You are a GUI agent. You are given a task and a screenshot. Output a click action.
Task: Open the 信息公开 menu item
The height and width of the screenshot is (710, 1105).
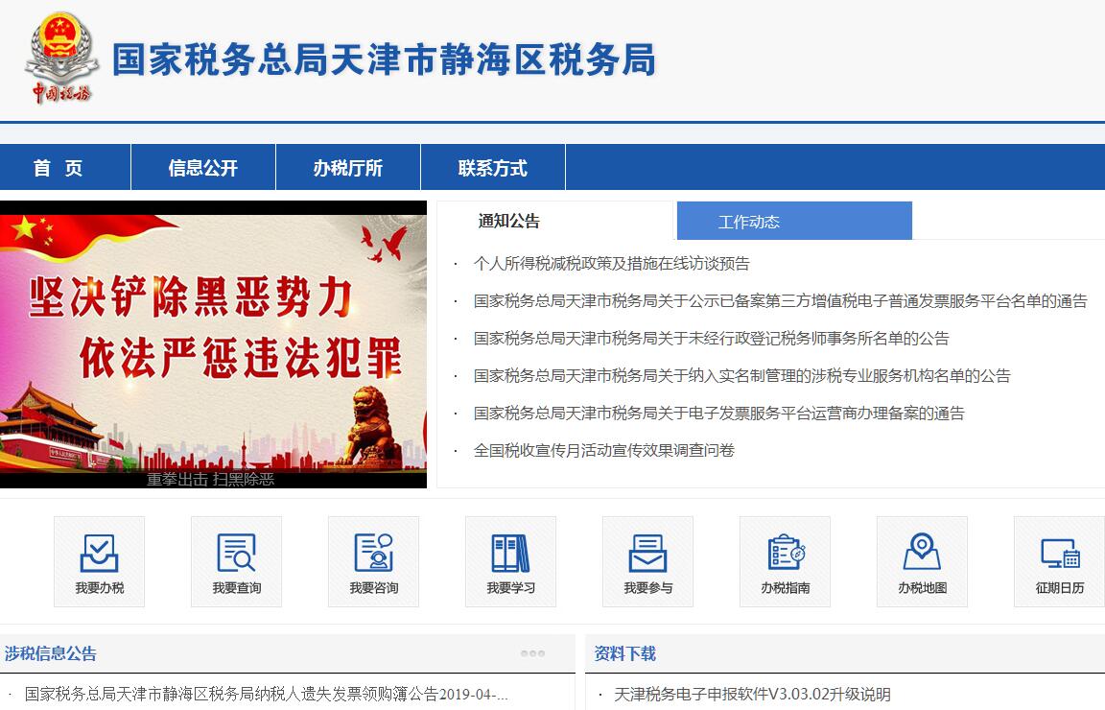tap(202, 168)
